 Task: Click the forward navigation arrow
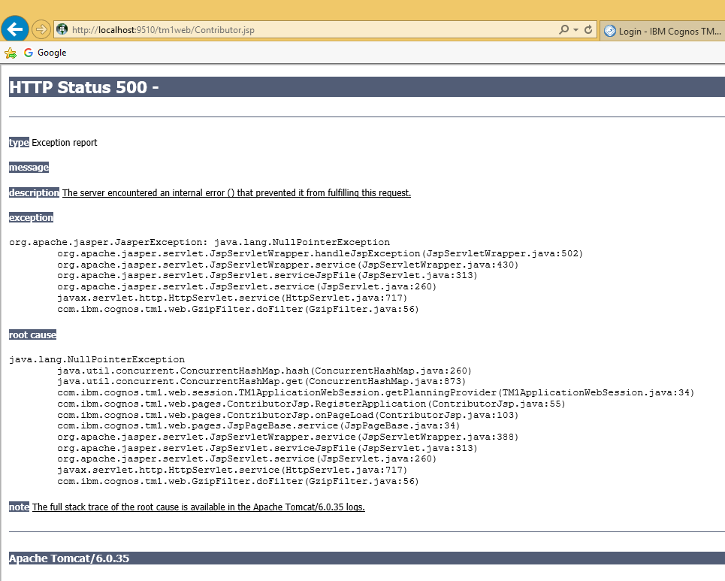pos(41,29)
